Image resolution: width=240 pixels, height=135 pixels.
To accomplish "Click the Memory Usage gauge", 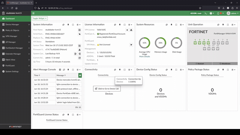I will (x=160, y=43).
